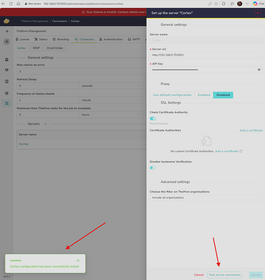Click Add a certificate link at the right of Certificate Authorities
The height and width of the screenshot is (280, 265).
(251, 130)
